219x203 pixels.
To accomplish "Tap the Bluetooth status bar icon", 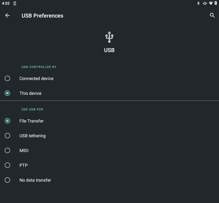I will point(198,3).
